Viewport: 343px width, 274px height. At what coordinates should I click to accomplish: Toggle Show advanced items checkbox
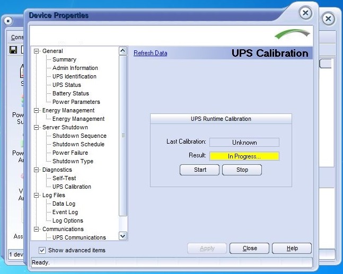pyautogui.click(x=42, y=250)
